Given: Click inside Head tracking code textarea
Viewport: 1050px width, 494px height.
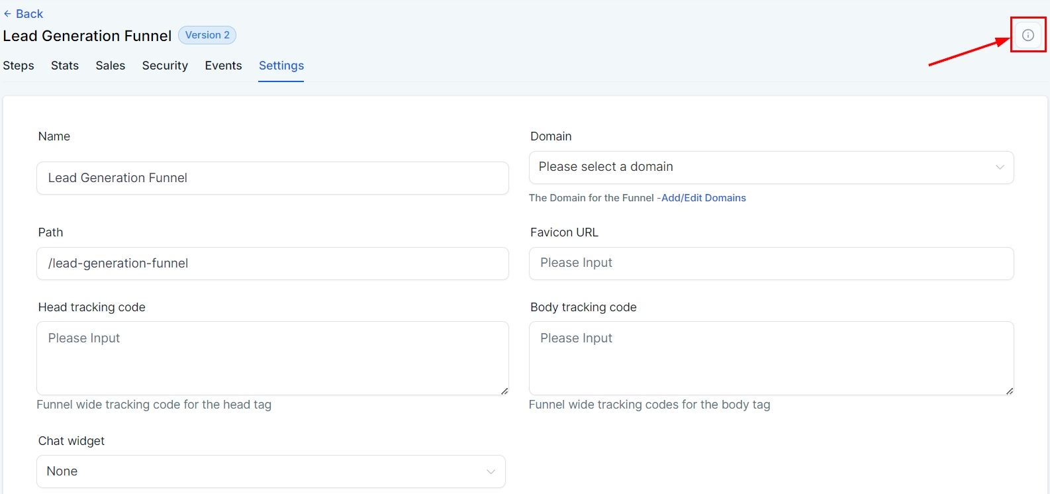Looking at the screenshot, I should (272, 358).
